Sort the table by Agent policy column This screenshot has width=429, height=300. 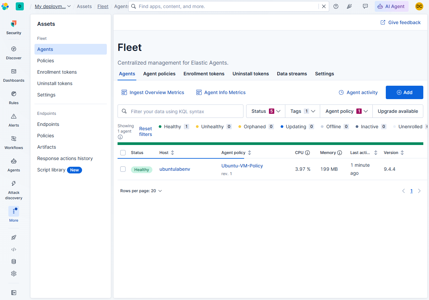click(236, 153)
